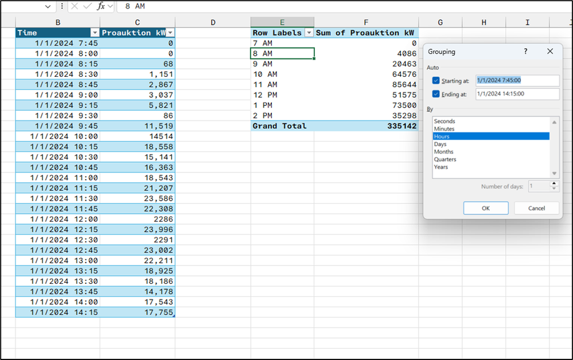Open the Proauktion kW column filter dropdown

pos(170,33)
